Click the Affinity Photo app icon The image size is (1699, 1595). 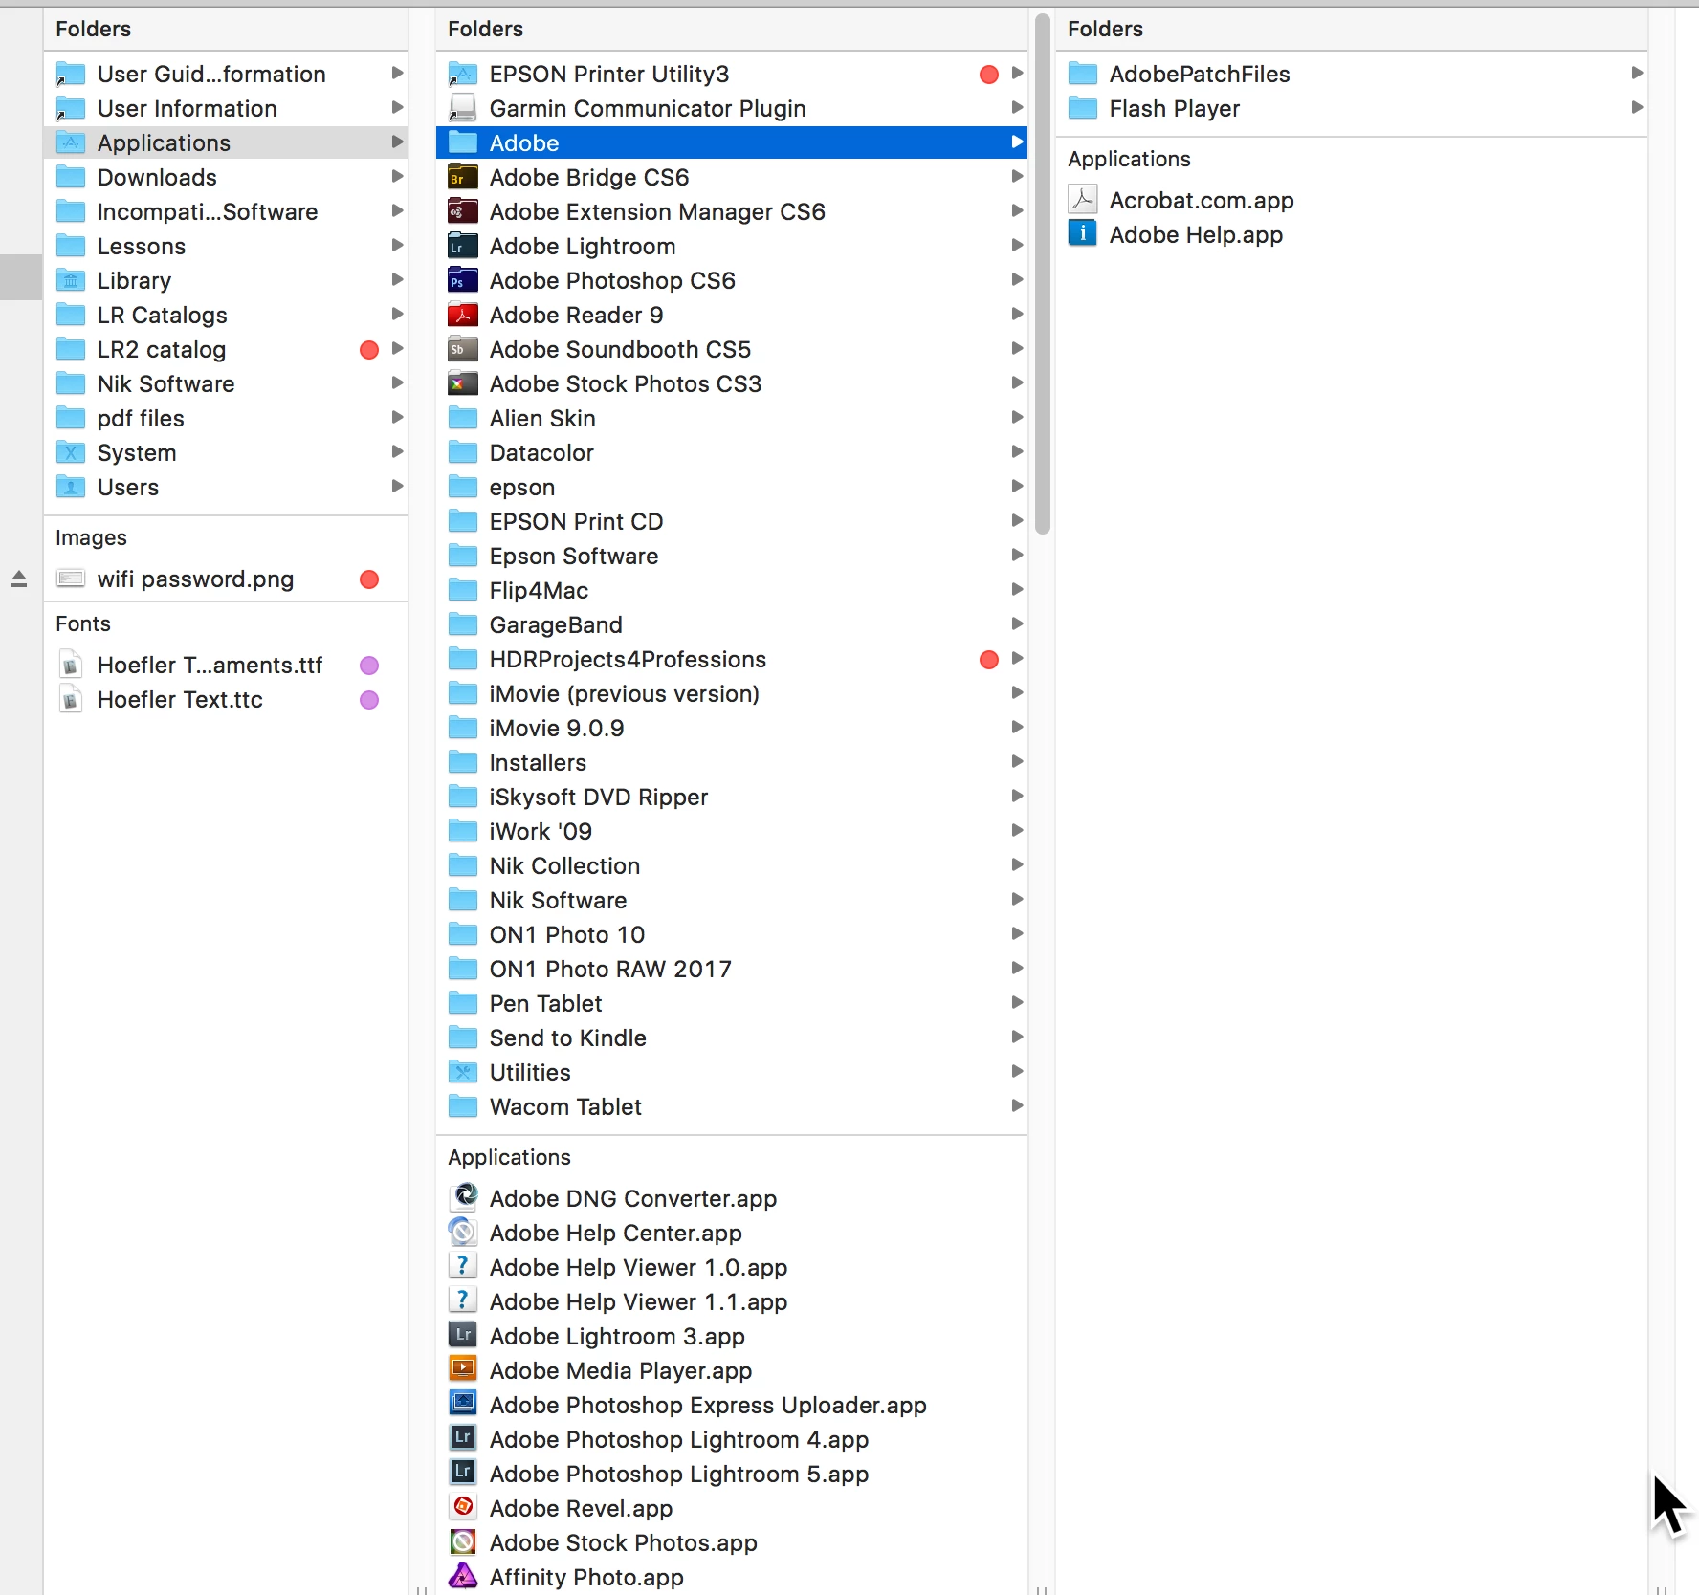[x=463, y=1576]
